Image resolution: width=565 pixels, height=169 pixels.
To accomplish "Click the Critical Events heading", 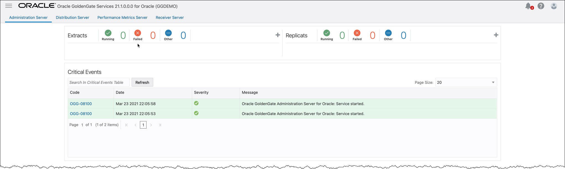I will coord(85,72).
